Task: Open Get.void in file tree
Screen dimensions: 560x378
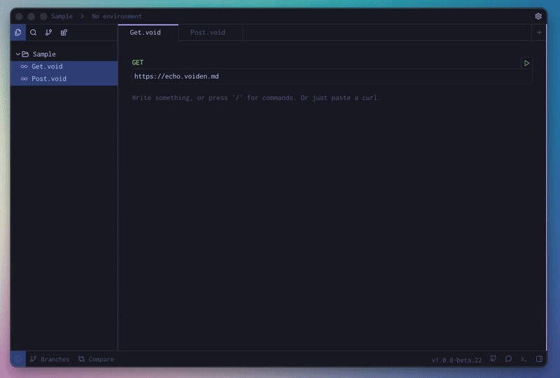Action: coord(64,66)
